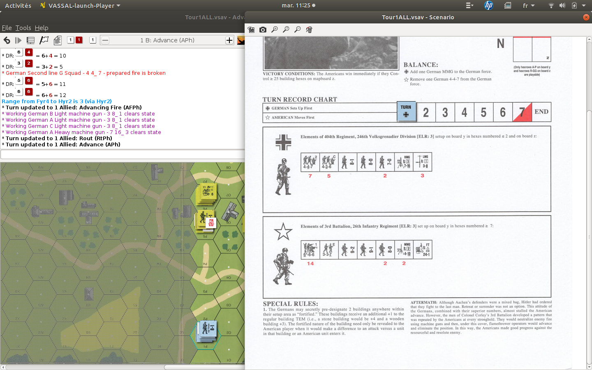Click END box on Turn Record Chart
This screenshot has width=592, height=370.
(541, 112)
